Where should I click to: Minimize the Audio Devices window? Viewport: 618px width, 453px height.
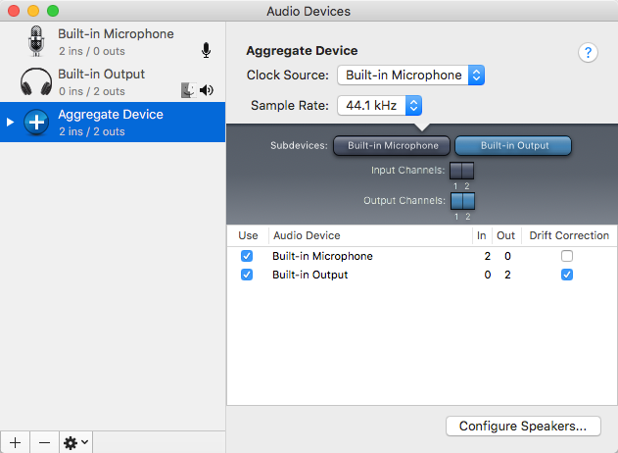(x=33, y=11)
